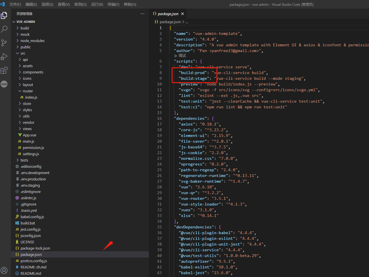Viewport: 369px width, 277px height.
Task: Open the 转到(G) menu
Action: tap(80, 4)
